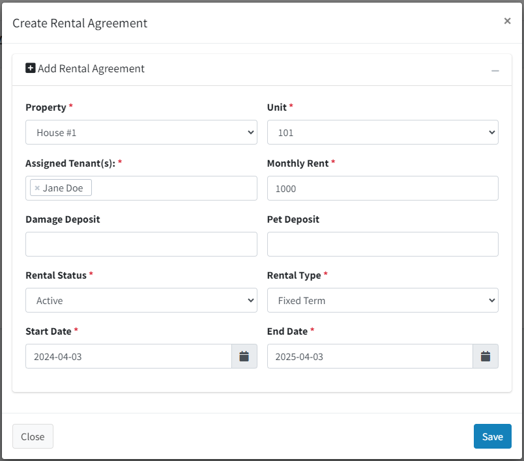This screenshot has height=461, width=524.
Task: Click the Jane Doe tenant tag
Action: tap(61, 188)
